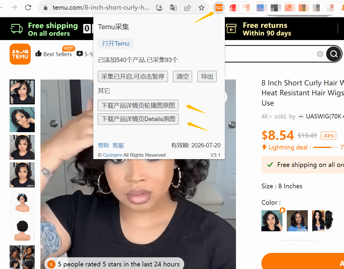Open the Temu collector extension icon
The image size is (344, 269).
pyautogui.click(x=219, y=8)
